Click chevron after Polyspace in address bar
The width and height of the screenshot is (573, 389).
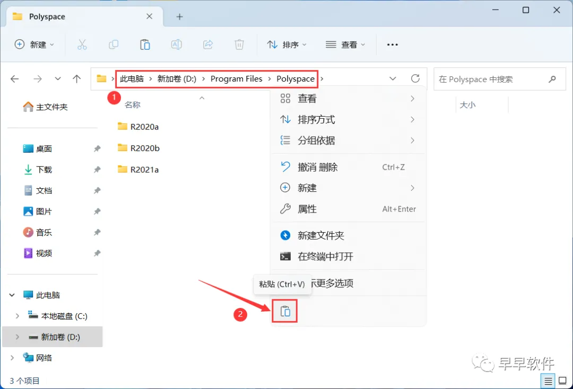point(322,79)
